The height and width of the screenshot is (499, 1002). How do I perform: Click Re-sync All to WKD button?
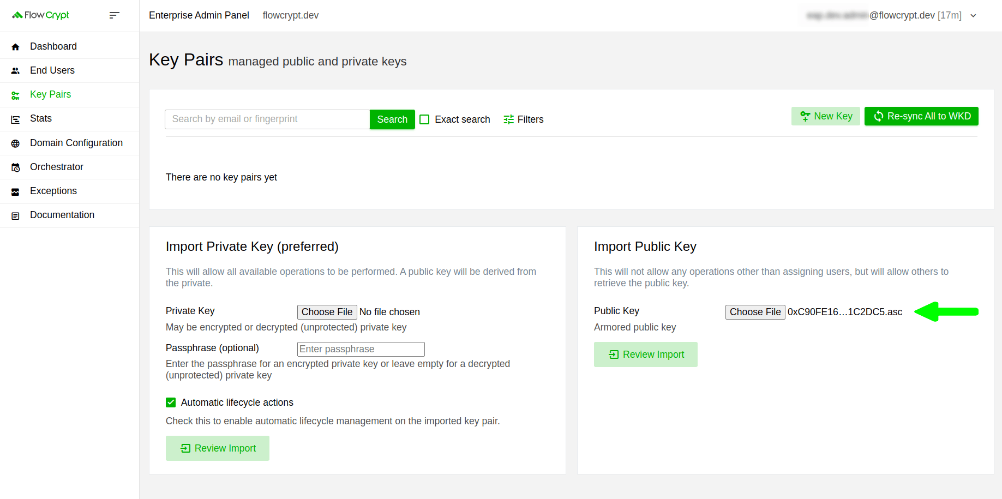(x=921, y=116)
